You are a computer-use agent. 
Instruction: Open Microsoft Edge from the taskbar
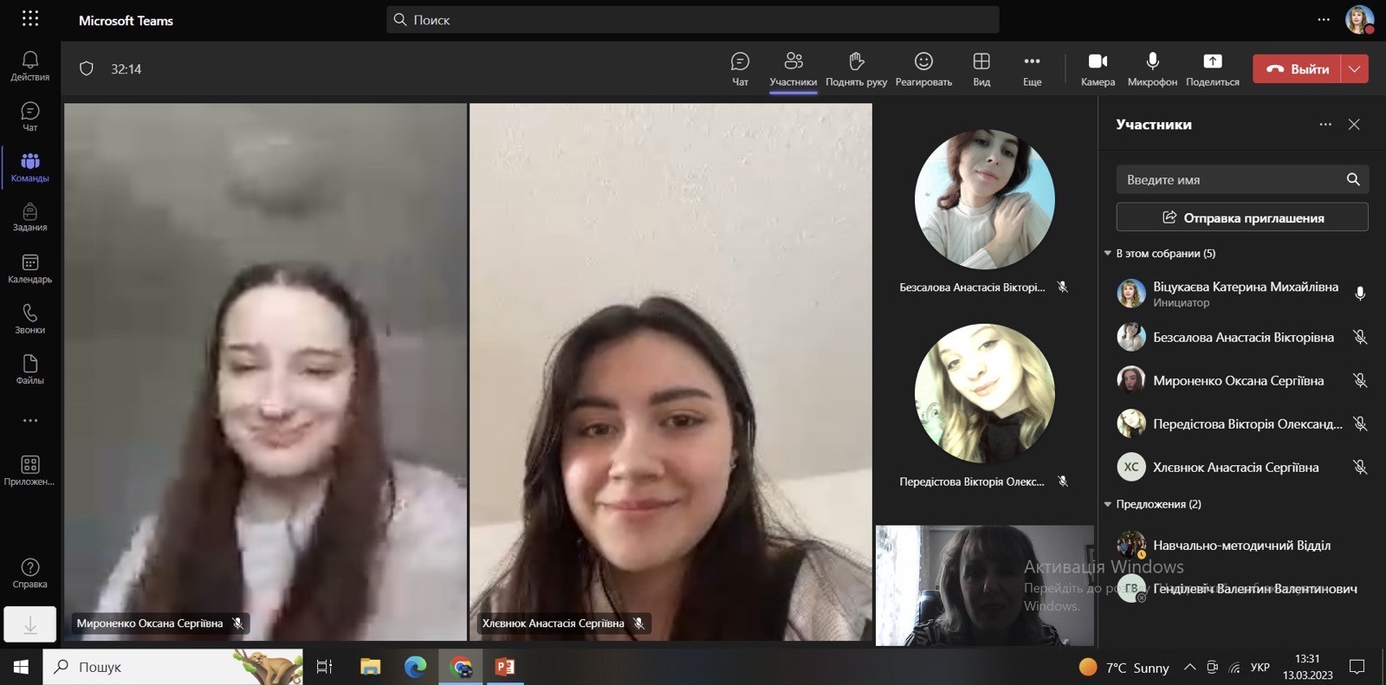(416, 667)
